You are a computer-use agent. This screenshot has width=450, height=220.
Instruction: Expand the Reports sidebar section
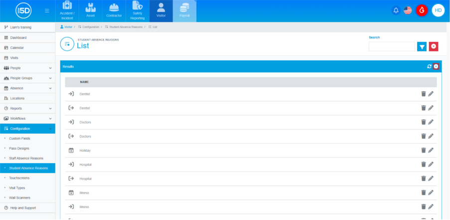pos(27,109)
